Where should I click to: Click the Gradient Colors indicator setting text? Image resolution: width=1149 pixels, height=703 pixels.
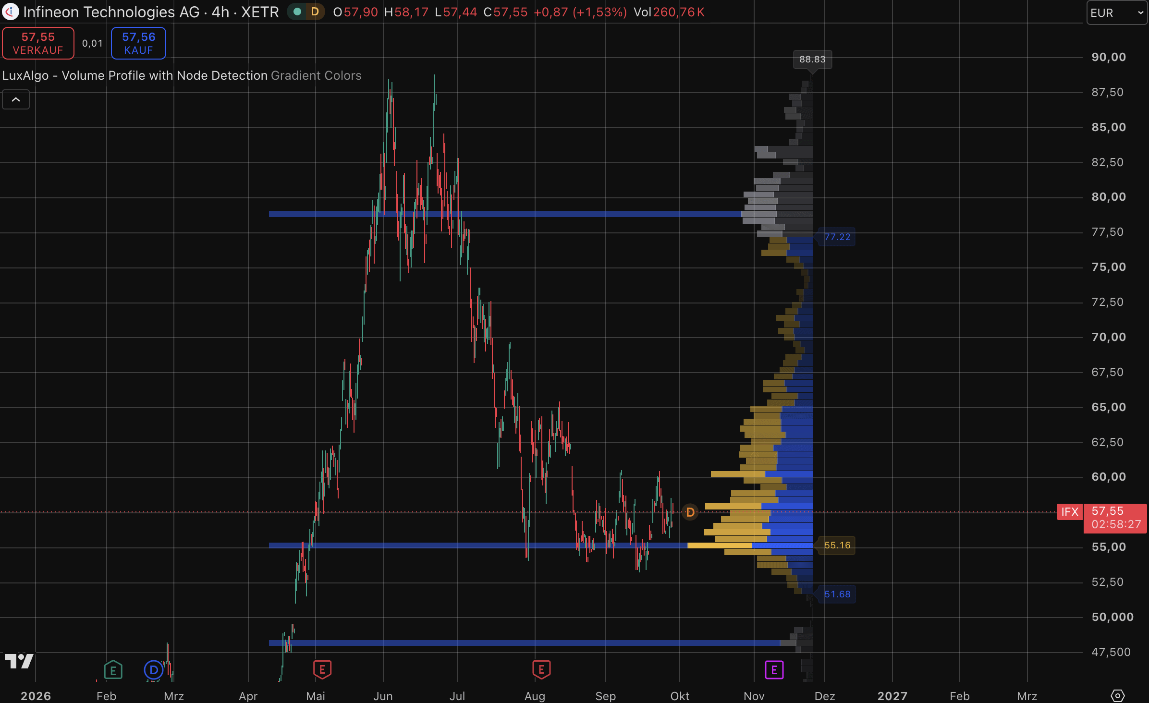pos(316,75)
